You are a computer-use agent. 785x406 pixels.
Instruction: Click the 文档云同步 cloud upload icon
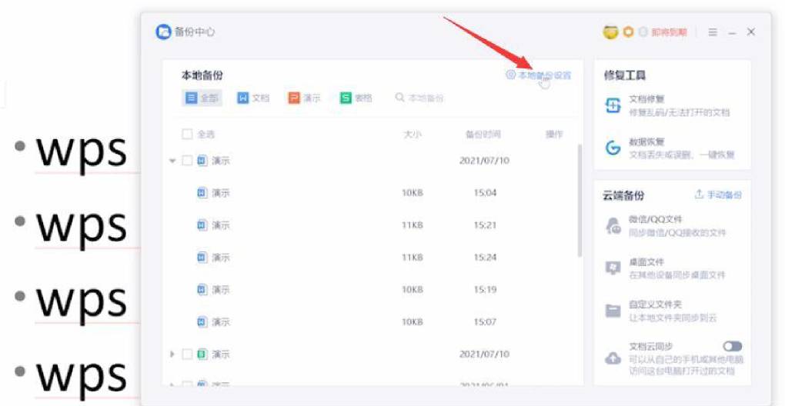(613, 358)
